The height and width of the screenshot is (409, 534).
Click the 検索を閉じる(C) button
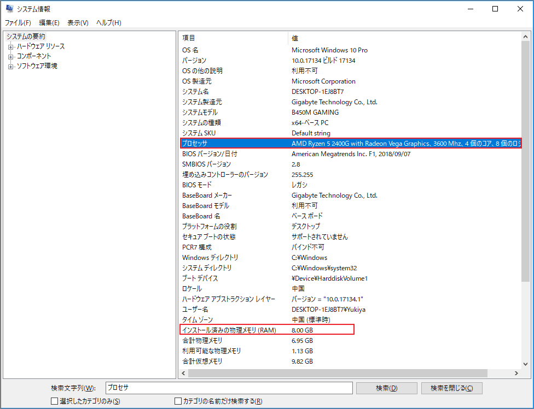[x=451, y=388]
